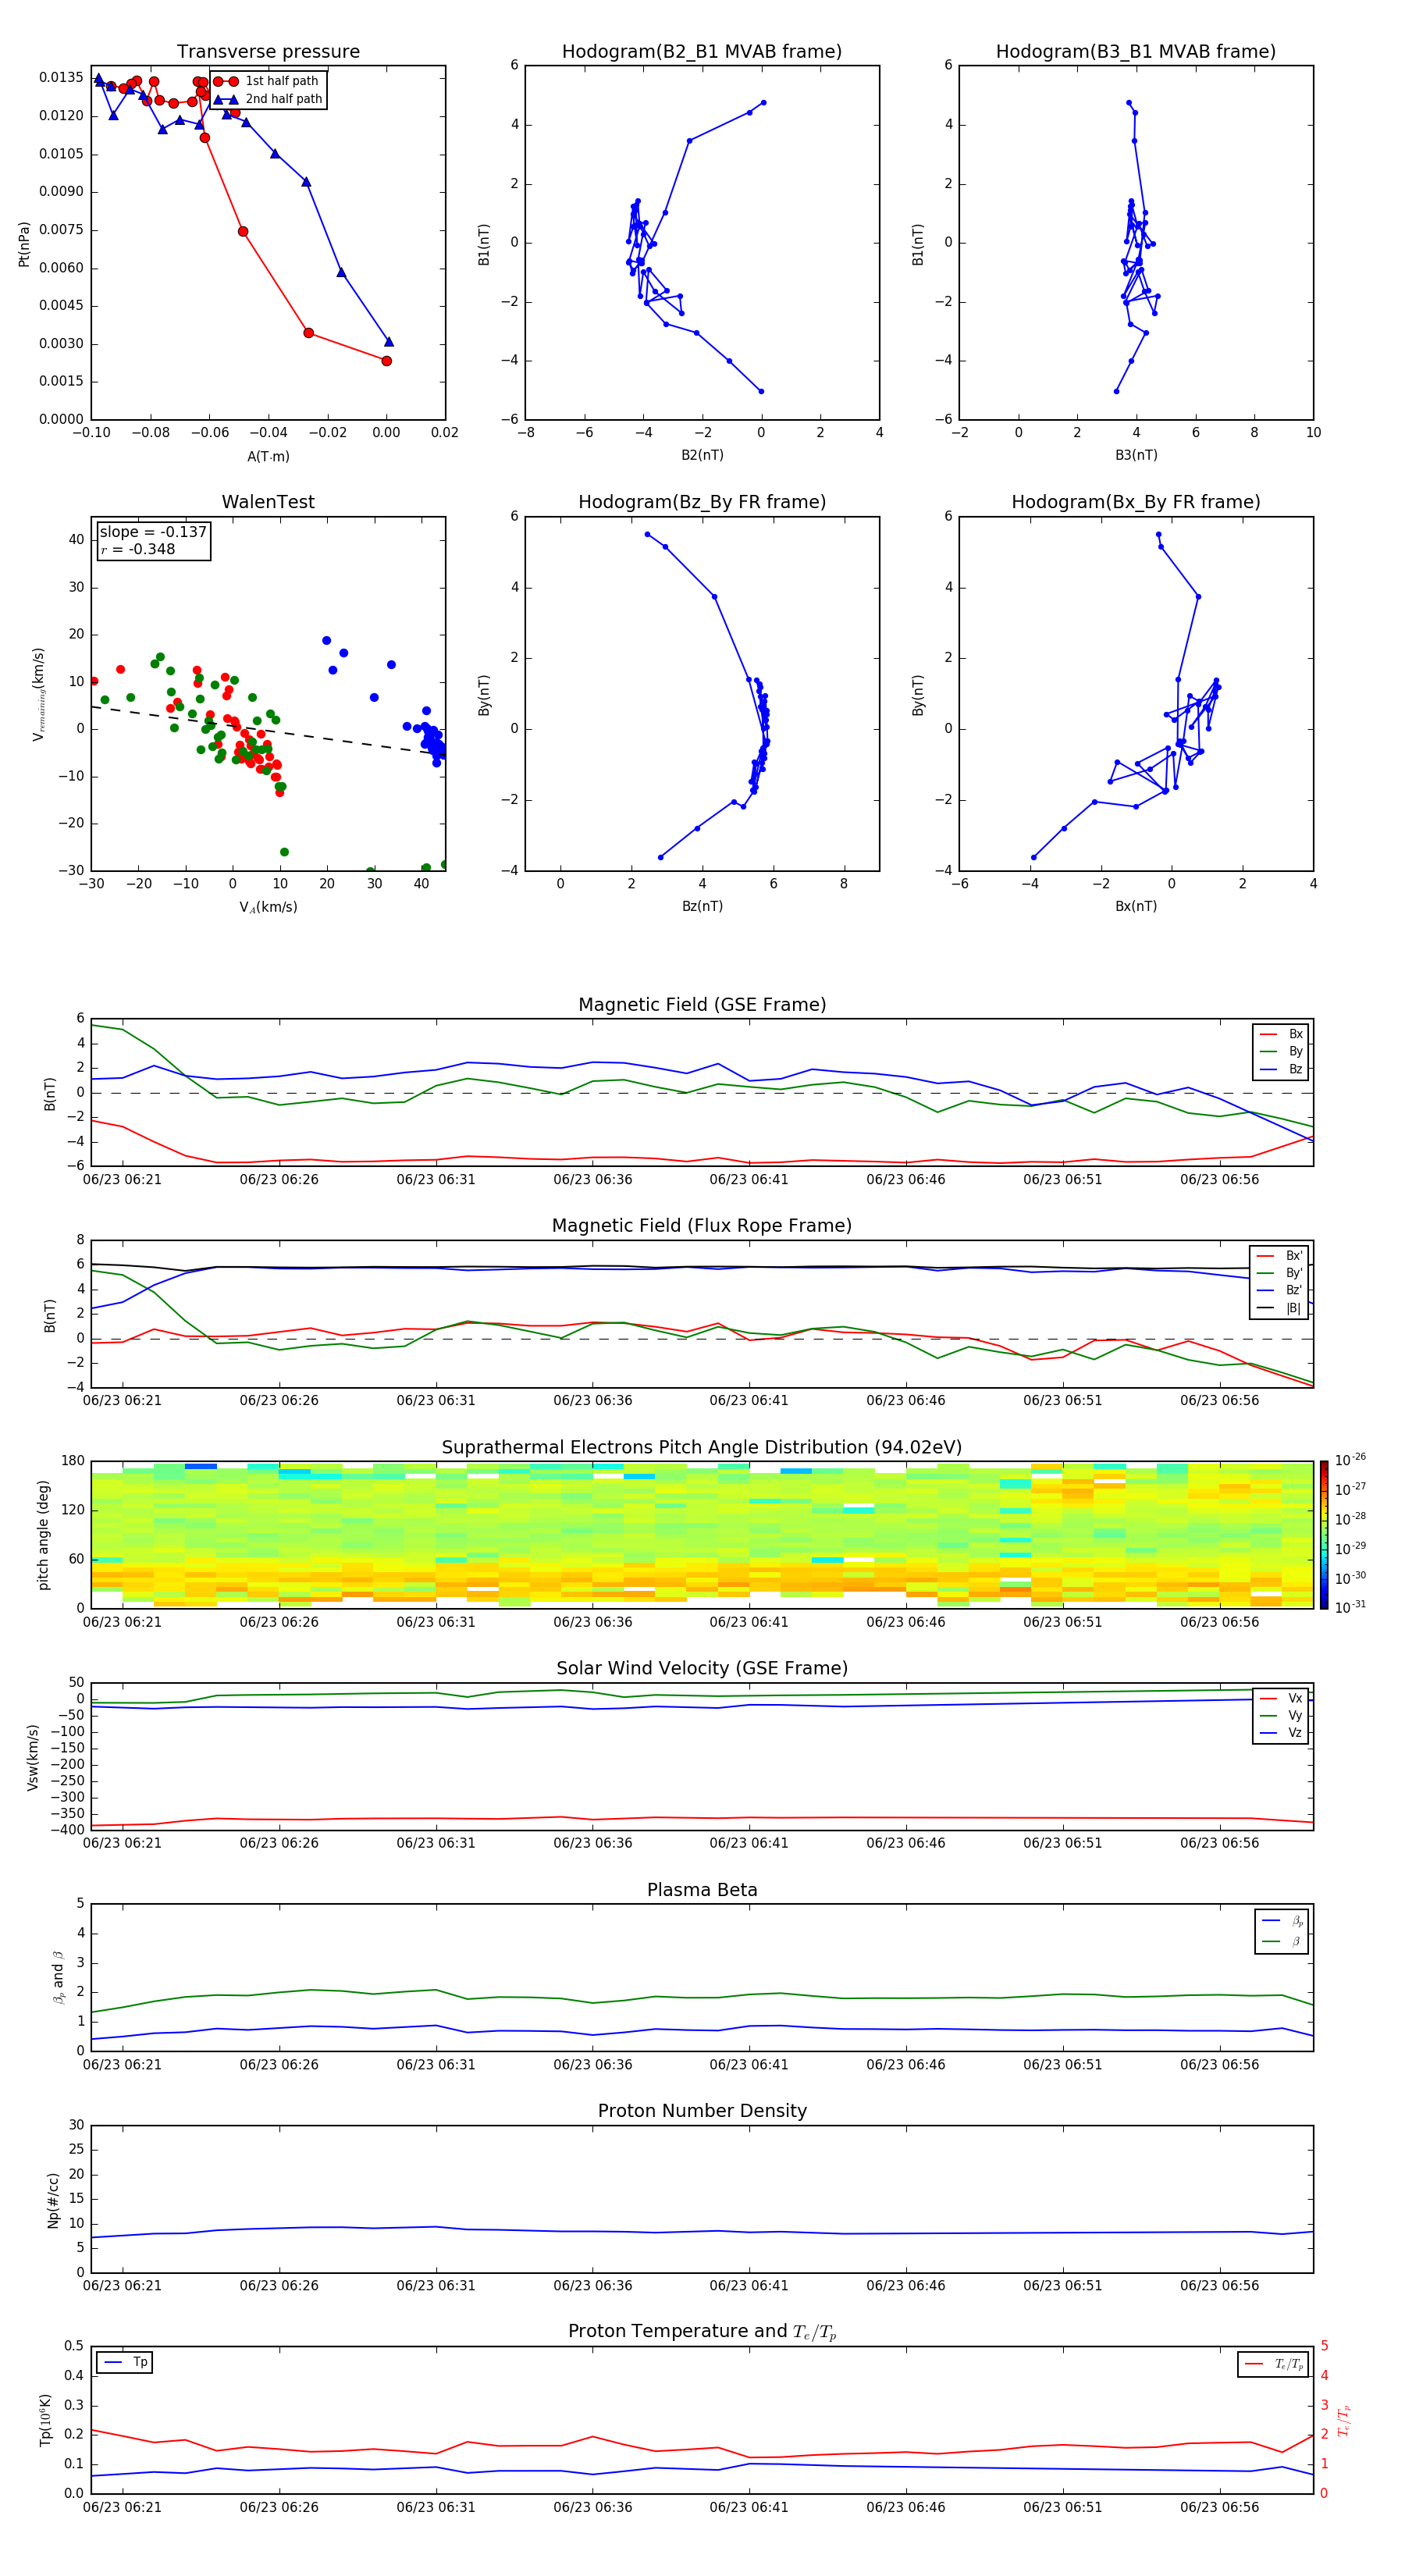Click the blue proton number density line
This screenshot has width=1405, height=2576.
coord(702,2232)
